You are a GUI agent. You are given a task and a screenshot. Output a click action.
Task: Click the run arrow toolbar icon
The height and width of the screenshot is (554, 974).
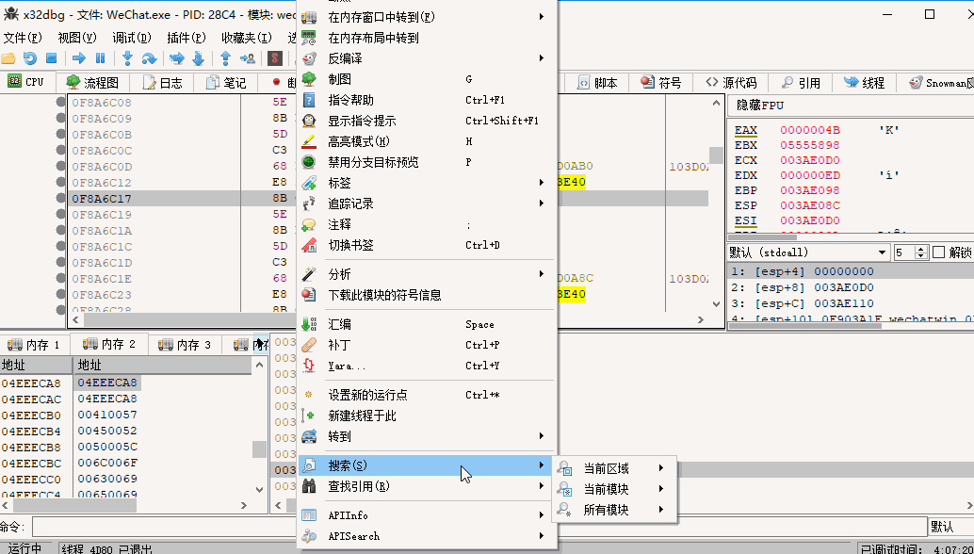(79, 58)
